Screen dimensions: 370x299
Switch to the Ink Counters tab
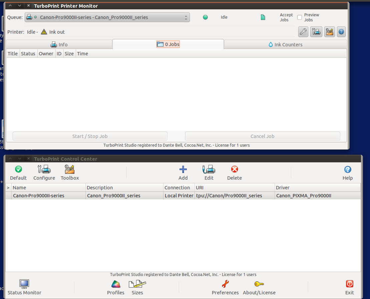285,44
